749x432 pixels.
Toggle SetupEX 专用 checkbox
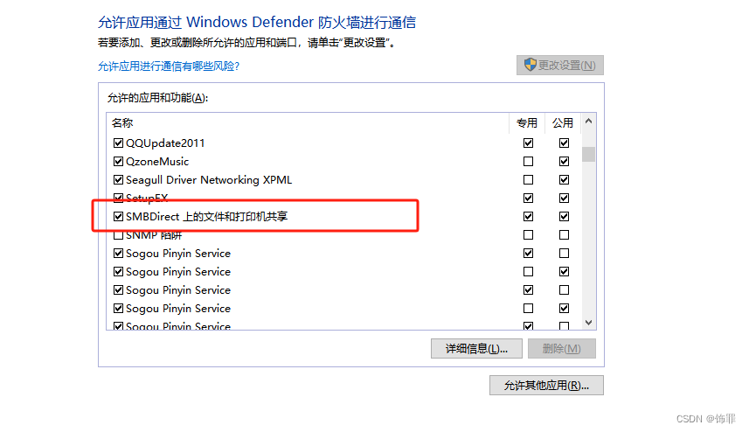coord(528,198)
